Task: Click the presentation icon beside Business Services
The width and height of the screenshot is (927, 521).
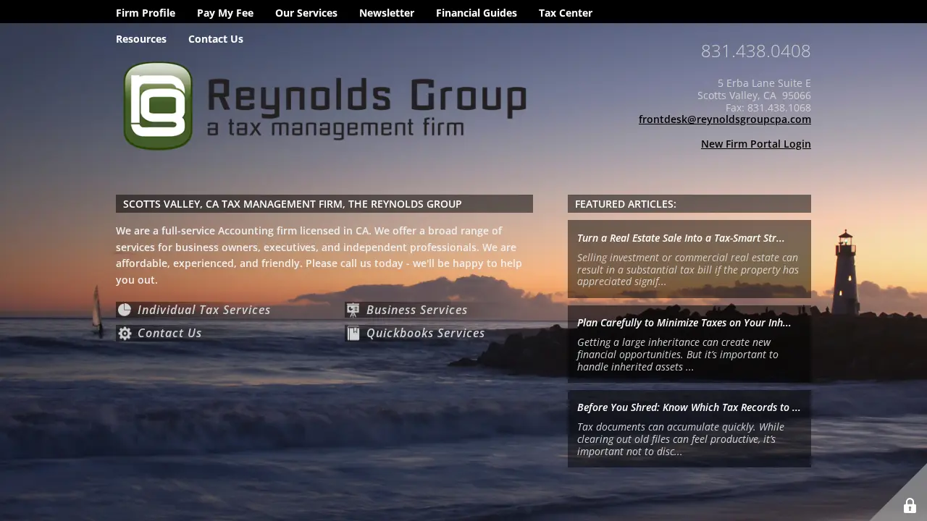Action: [x=353, y=310]
